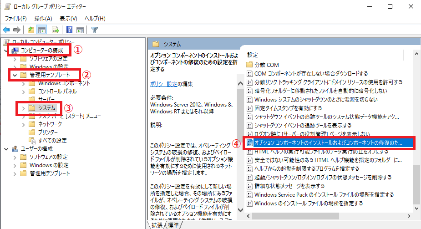Click the Up One Level folder icon
The width and height of the screenshot is (421, 229).
[30, 30]
